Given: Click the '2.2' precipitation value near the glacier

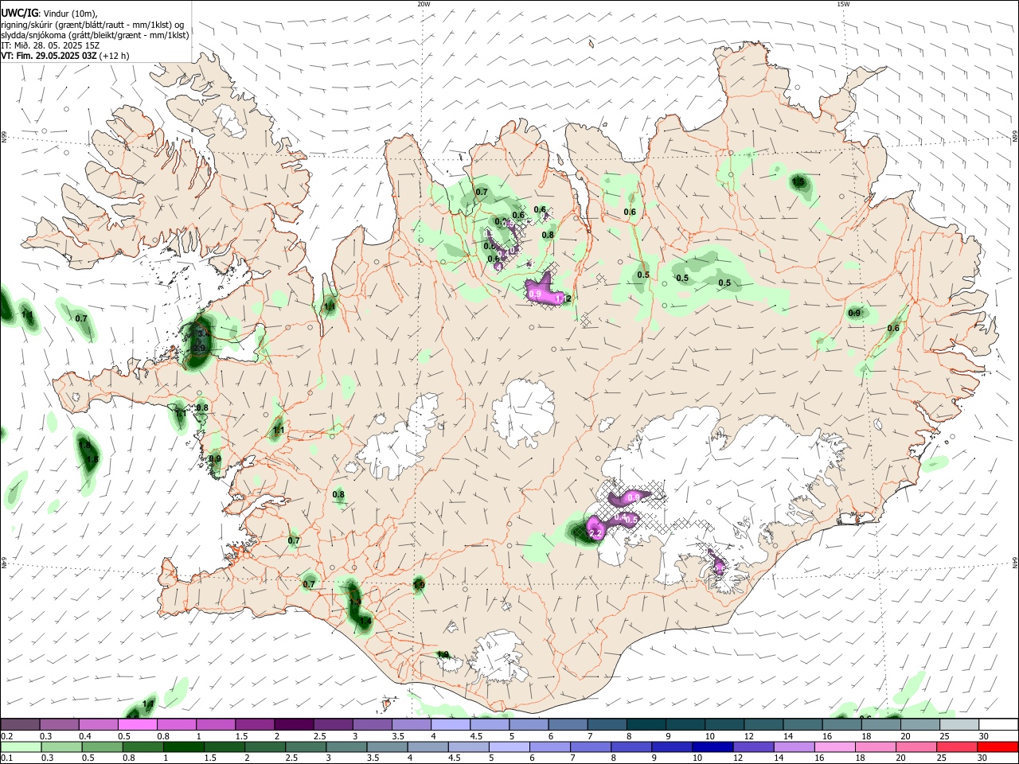Looking at the screenshot, I should [595, 534].
